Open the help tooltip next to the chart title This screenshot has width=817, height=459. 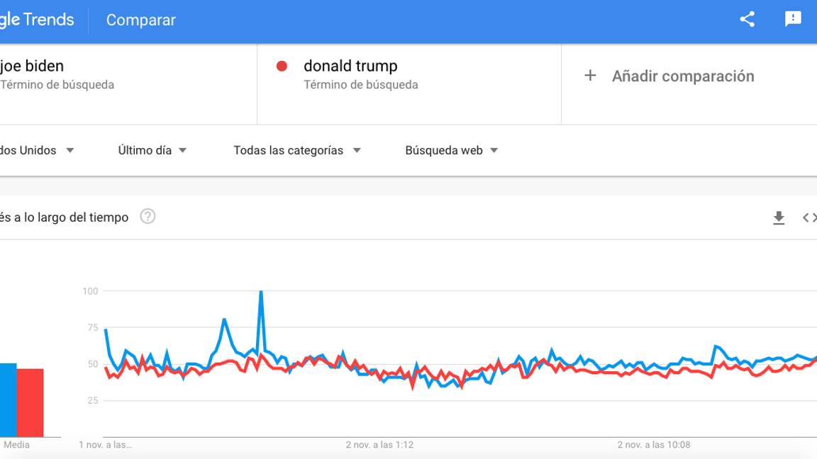(x=148, y=217)
